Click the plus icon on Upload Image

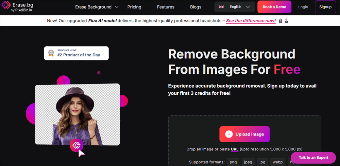pyautogui.click(x=229, y=134)
